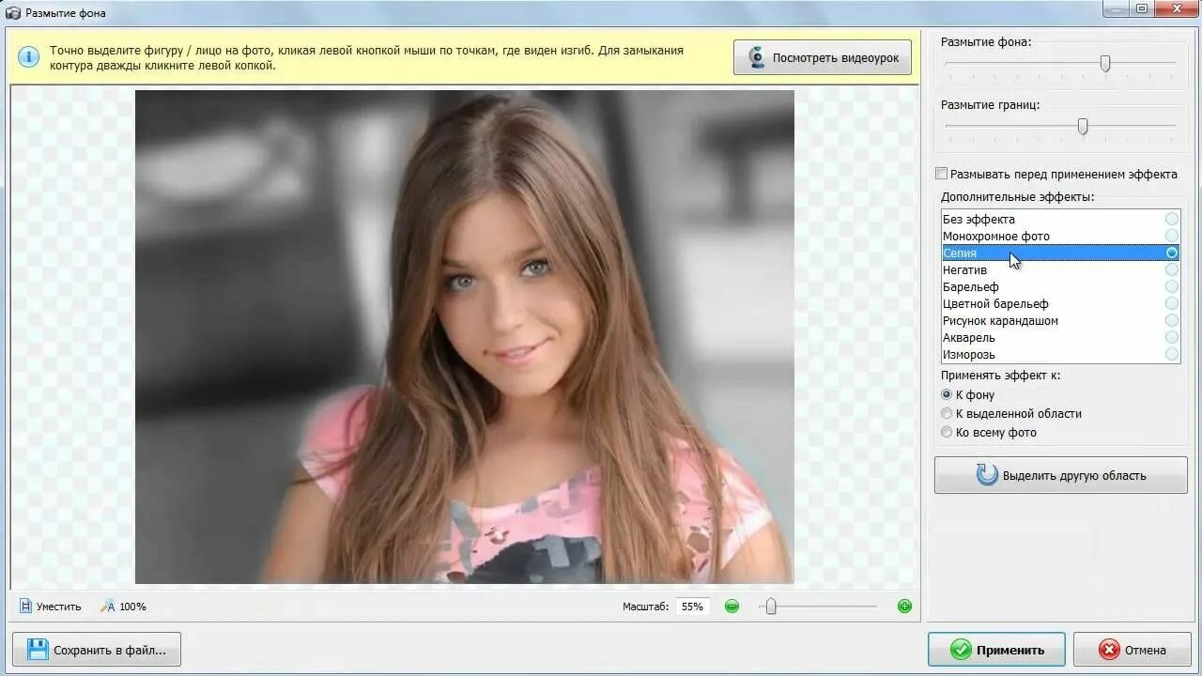1202x676 pixels.
Task: Click the Дополнительные эффекты label
Action: point(1018,197)
